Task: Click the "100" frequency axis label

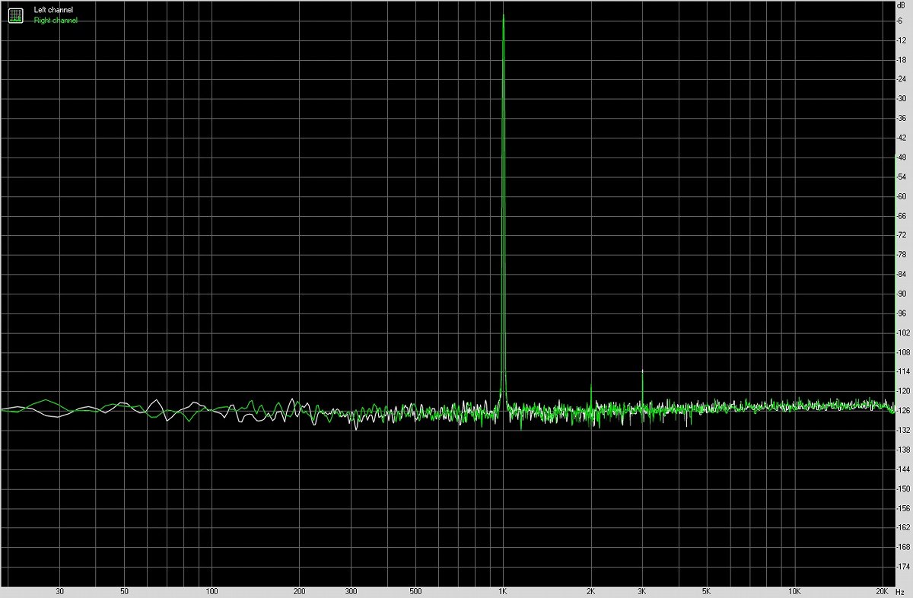Action: click(x=212, y=592)
